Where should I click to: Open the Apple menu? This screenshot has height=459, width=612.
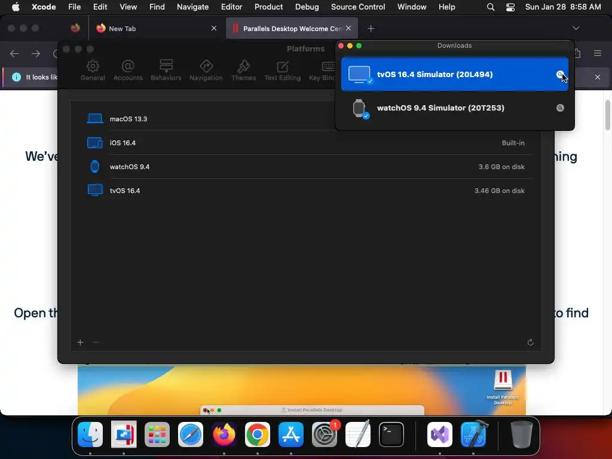tap(16, 7)
